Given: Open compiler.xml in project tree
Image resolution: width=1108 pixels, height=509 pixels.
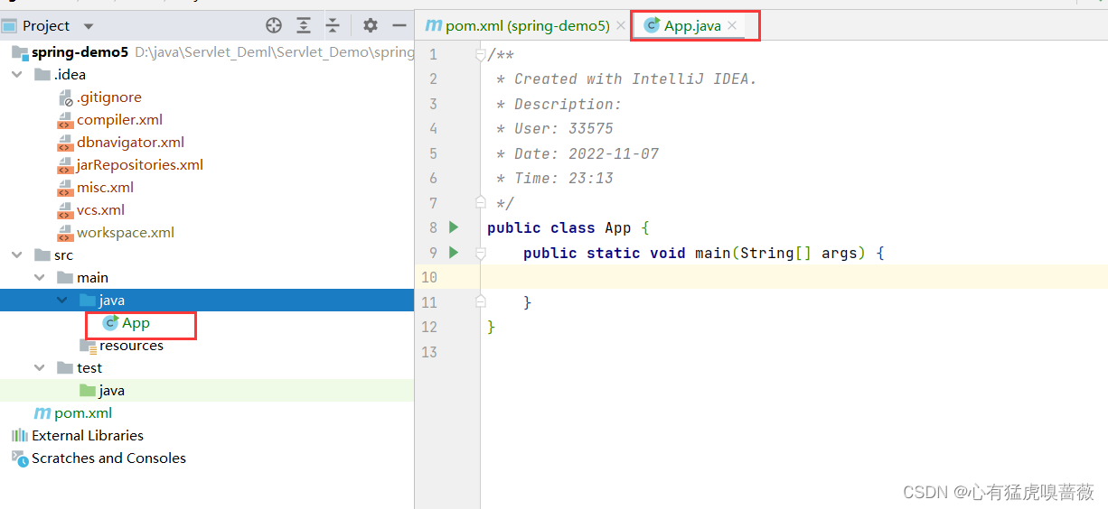Looking at the screenshot, I should click(x=119, y=120).
